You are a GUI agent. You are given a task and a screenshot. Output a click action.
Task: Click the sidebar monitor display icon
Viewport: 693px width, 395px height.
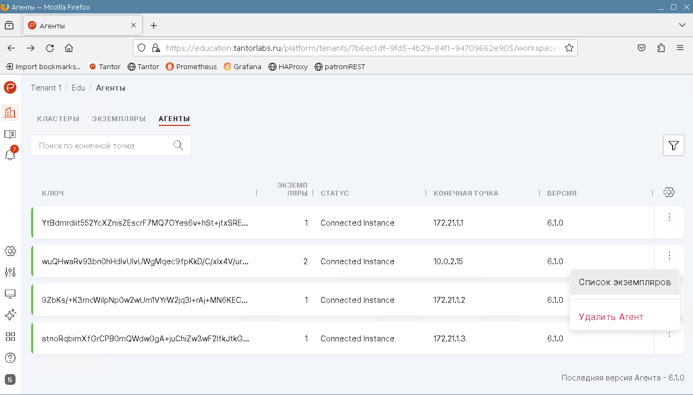point(10,294)
